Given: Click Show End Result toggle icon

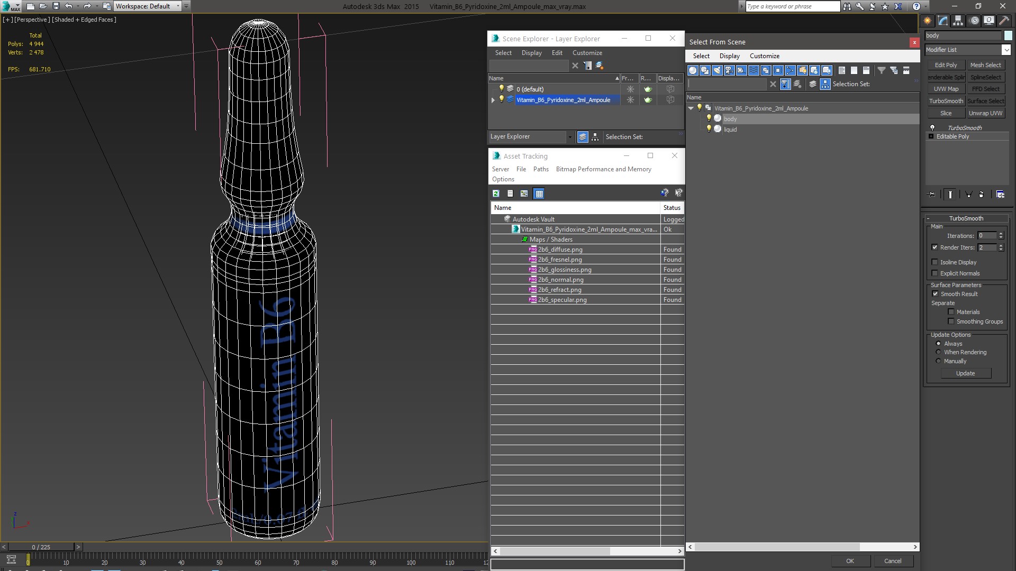Looking at the screenshot, I should click(950, 195).
